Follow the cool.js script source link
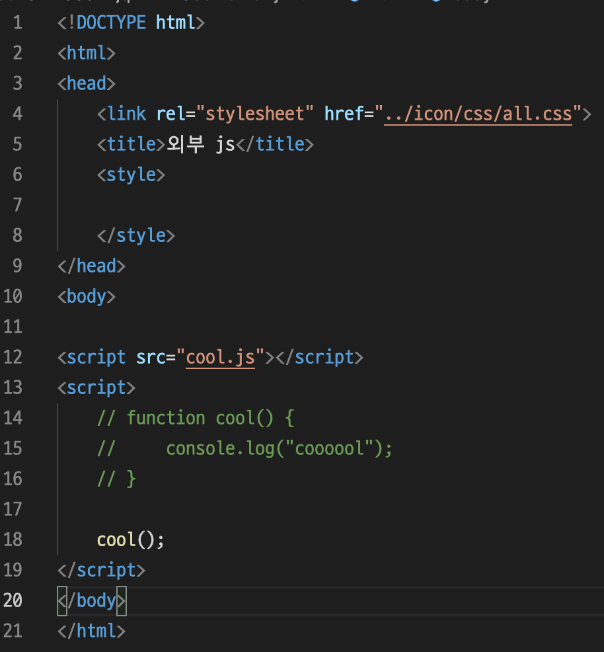The image size is (604, 652). pos(220,357)
